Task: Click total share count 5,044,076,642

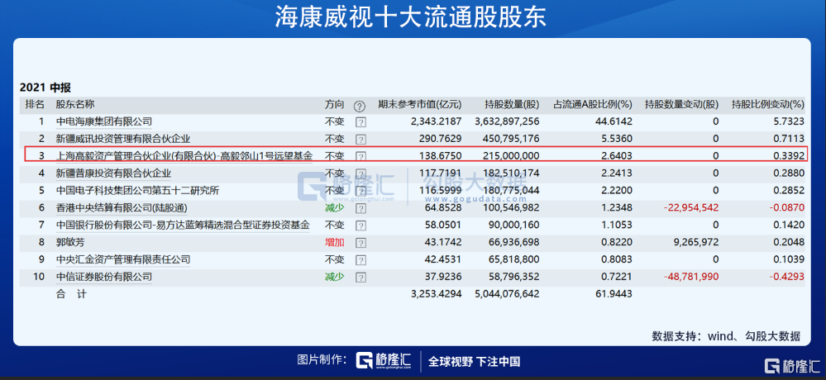Action: click(507, 294)
